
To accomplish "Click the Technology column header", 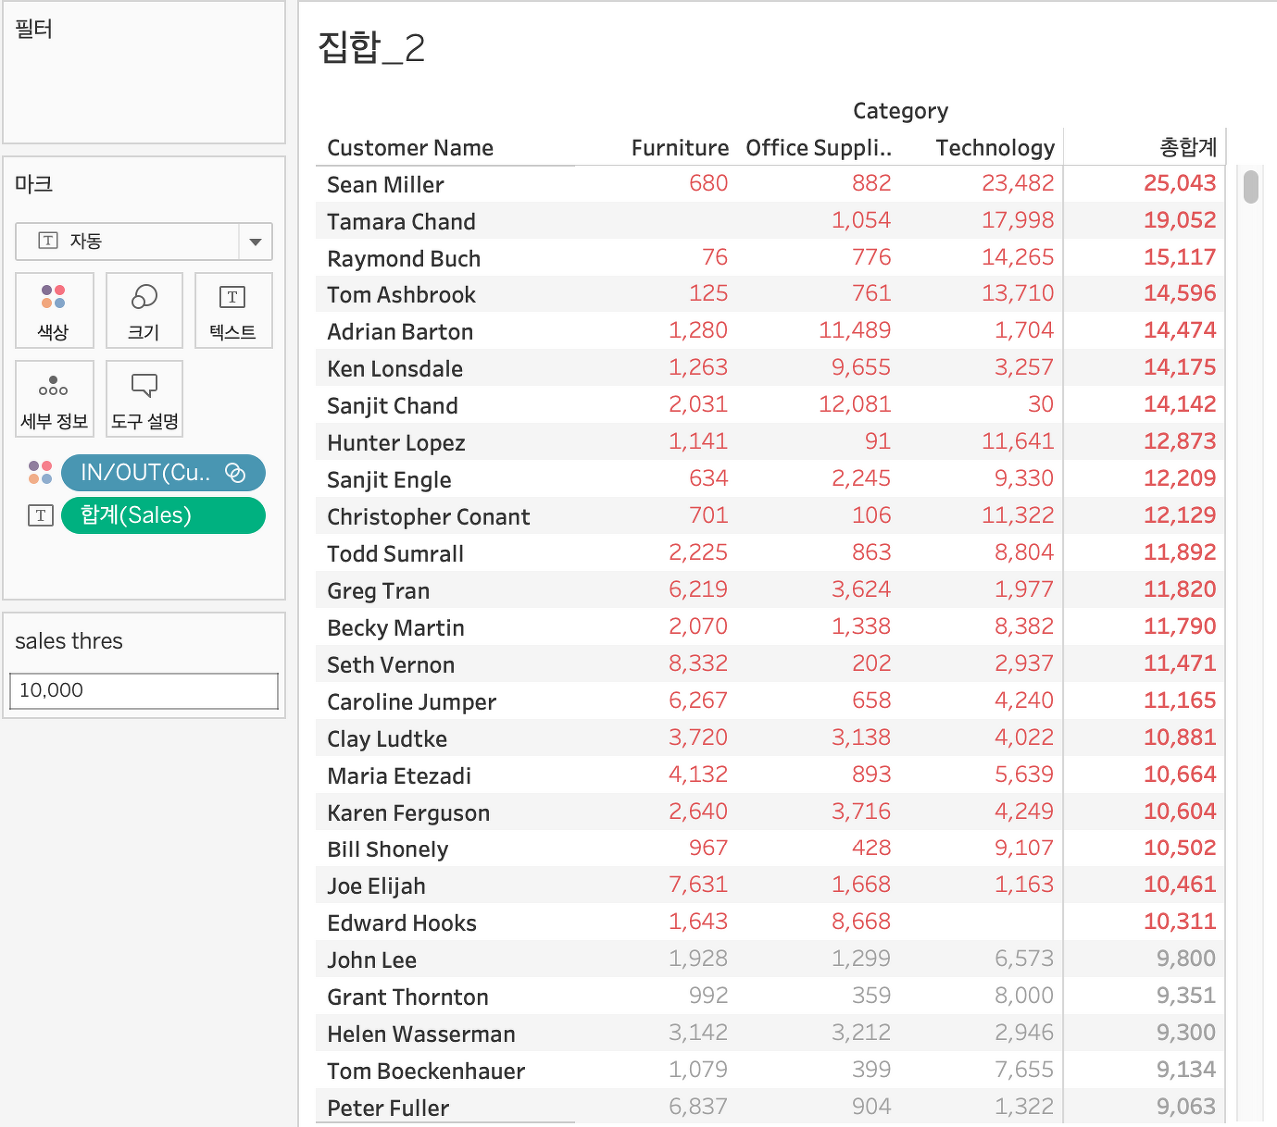I will [995, 148].
